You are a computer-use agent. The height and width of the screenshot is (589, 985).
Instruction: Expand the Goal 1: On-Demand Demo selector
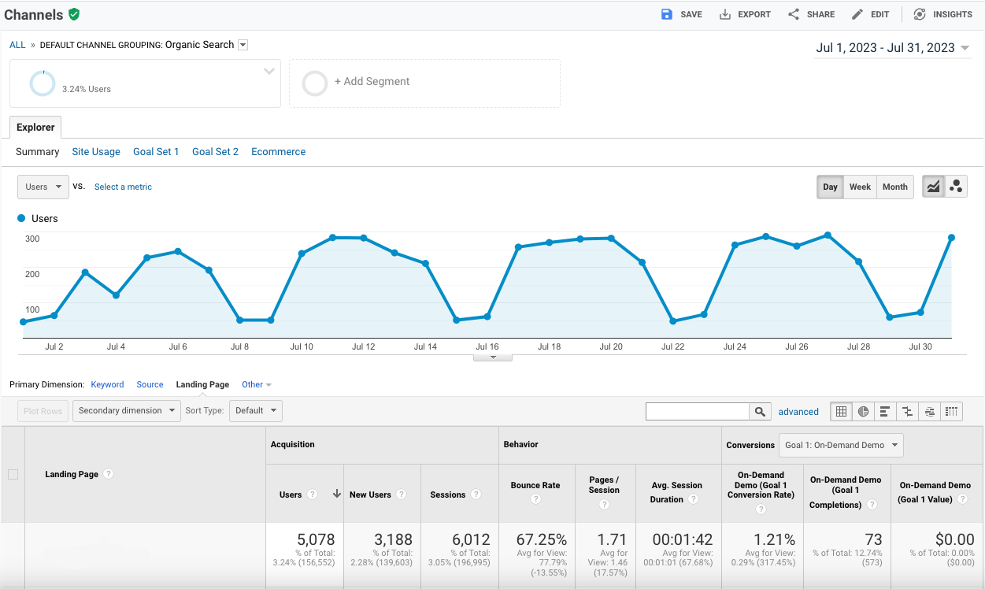click(x=840, y=445)
